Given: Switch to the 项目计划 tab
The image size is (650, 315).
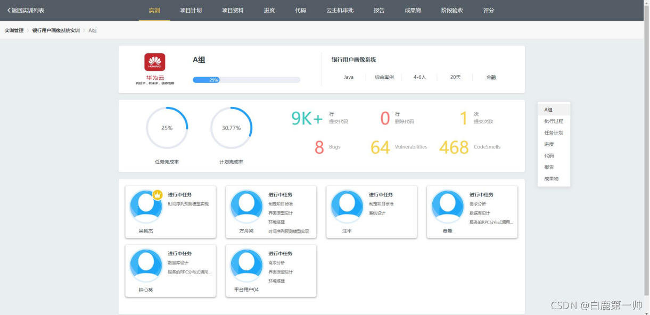Looking at the screenshot, I should tap(191, 10).
